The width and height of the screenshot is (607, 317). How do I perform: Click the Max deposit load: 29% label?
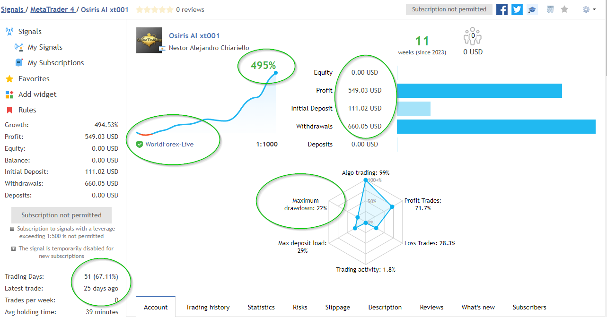[x=302, y=247]
